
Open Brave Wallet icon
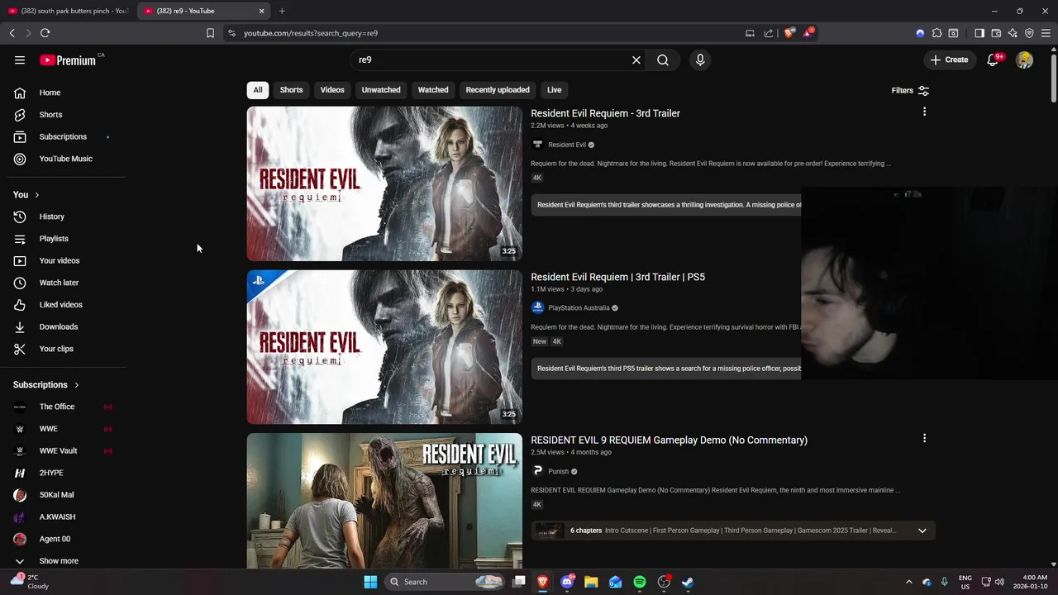click(996, 33)
